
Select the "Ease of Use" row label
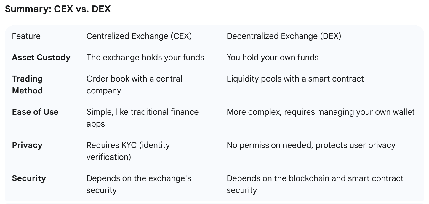(35, 112)
